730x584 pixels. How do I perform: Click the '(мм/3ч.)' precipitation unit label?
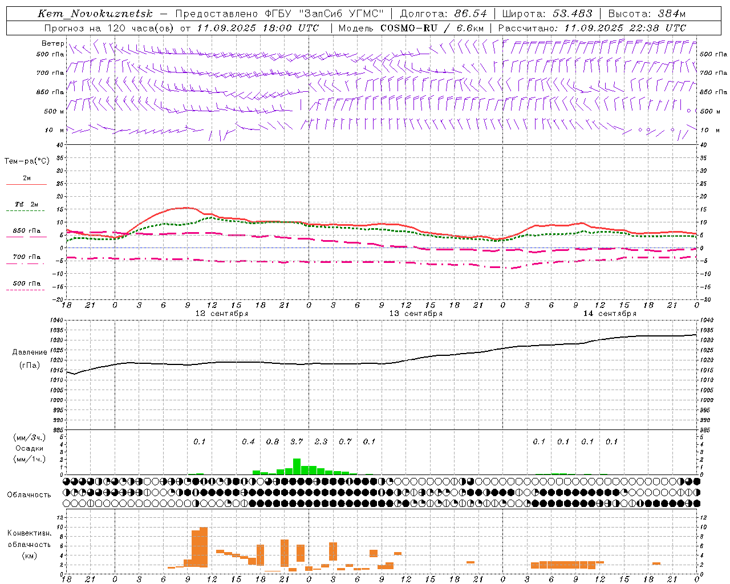30,437
